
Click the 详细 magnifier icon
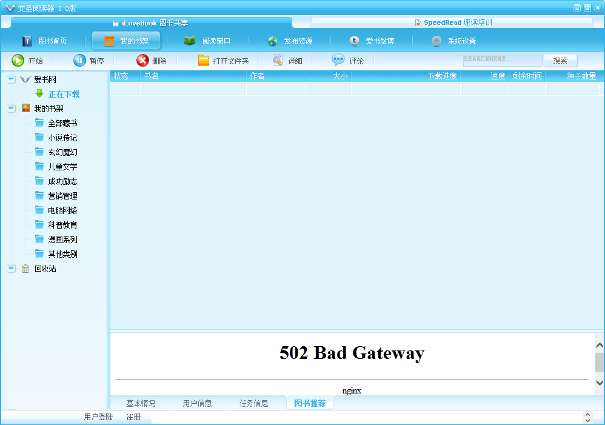tap(278, 60)
